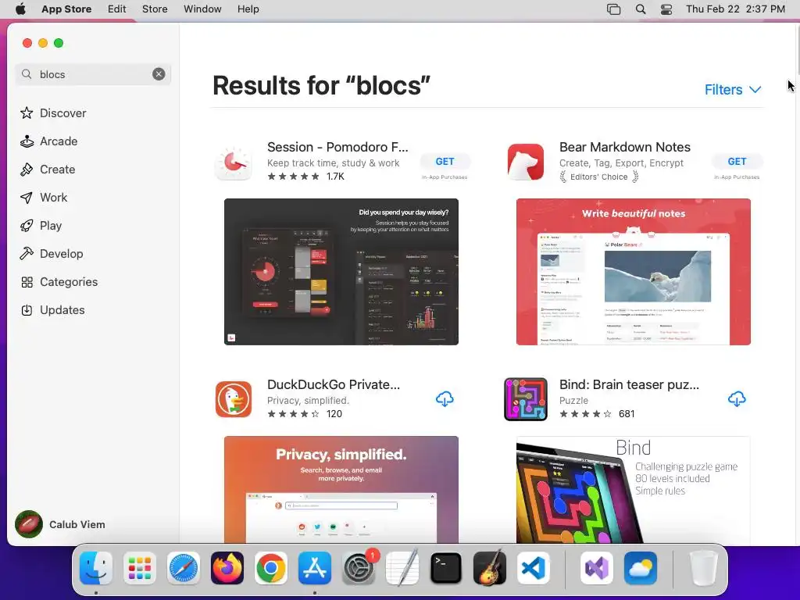Open the Store menu

155,9
